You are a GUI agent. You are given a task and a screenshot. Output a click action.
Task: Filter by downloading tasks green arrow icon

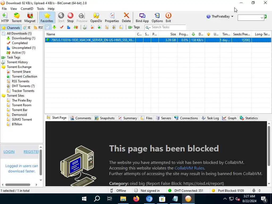[54, 27]
